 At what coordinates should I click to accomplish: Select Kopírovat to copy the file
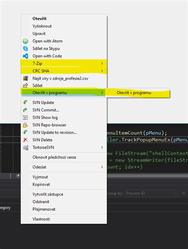point(63,184)
